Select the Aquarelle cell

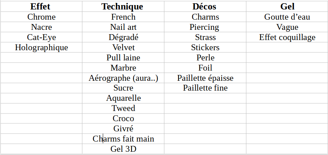click(123, 98)
